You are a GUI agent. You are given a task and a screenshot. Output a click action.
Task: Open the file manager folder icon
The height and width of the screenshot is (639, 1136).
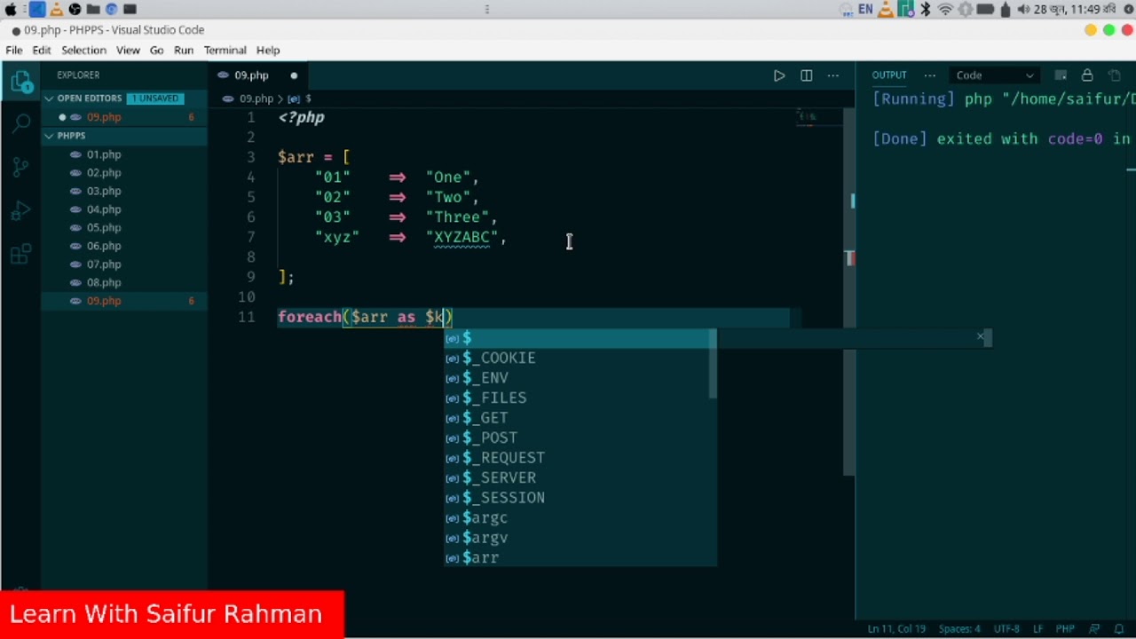(93, 9)
